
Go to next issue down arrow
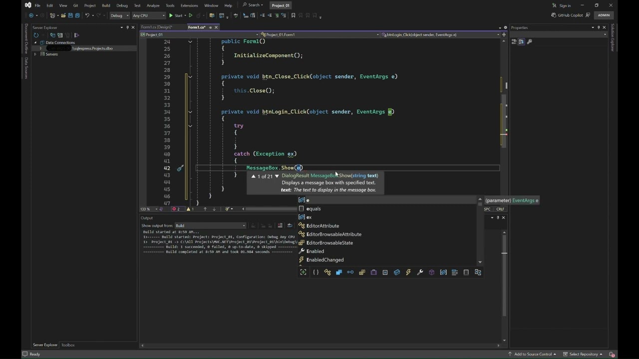click(x=214, y=209)
